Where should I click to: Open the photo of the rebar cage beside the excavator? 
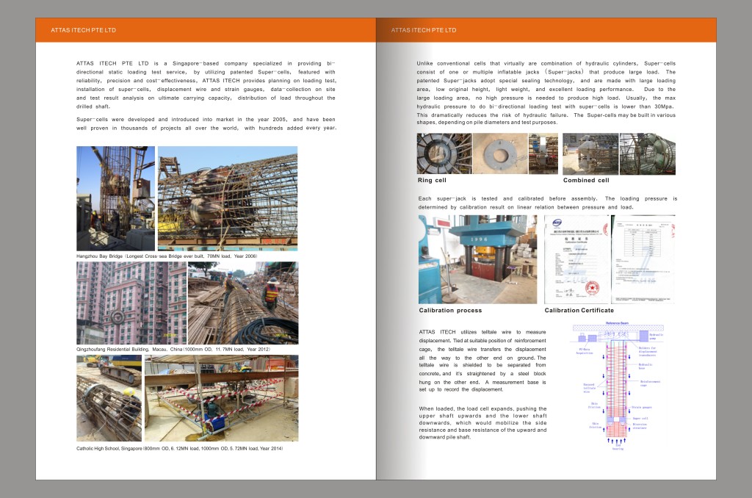[x=109, y=398]
